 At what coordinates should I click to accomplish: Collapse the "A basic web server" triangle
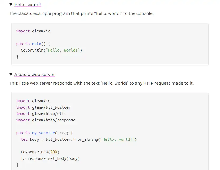[x=11, y=74]
